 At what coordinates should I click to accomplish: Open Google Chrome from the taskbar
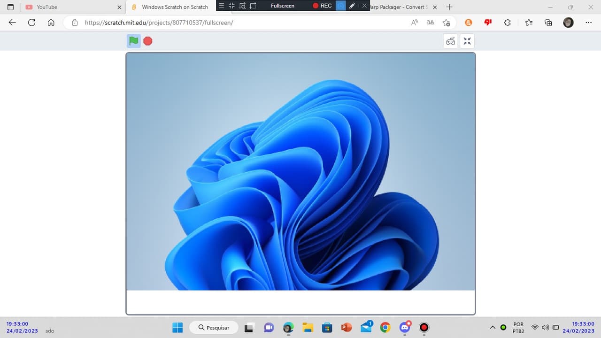[385, 327]
